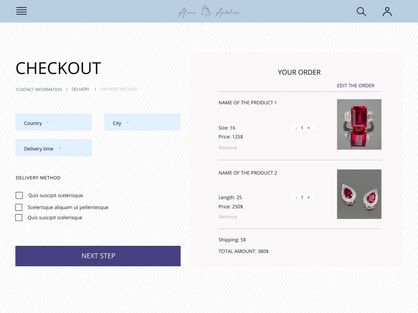The height and width of the screenshot is (313, 418).
Task: Decrease quantity of product 2
Action: (x=296, y=197)
